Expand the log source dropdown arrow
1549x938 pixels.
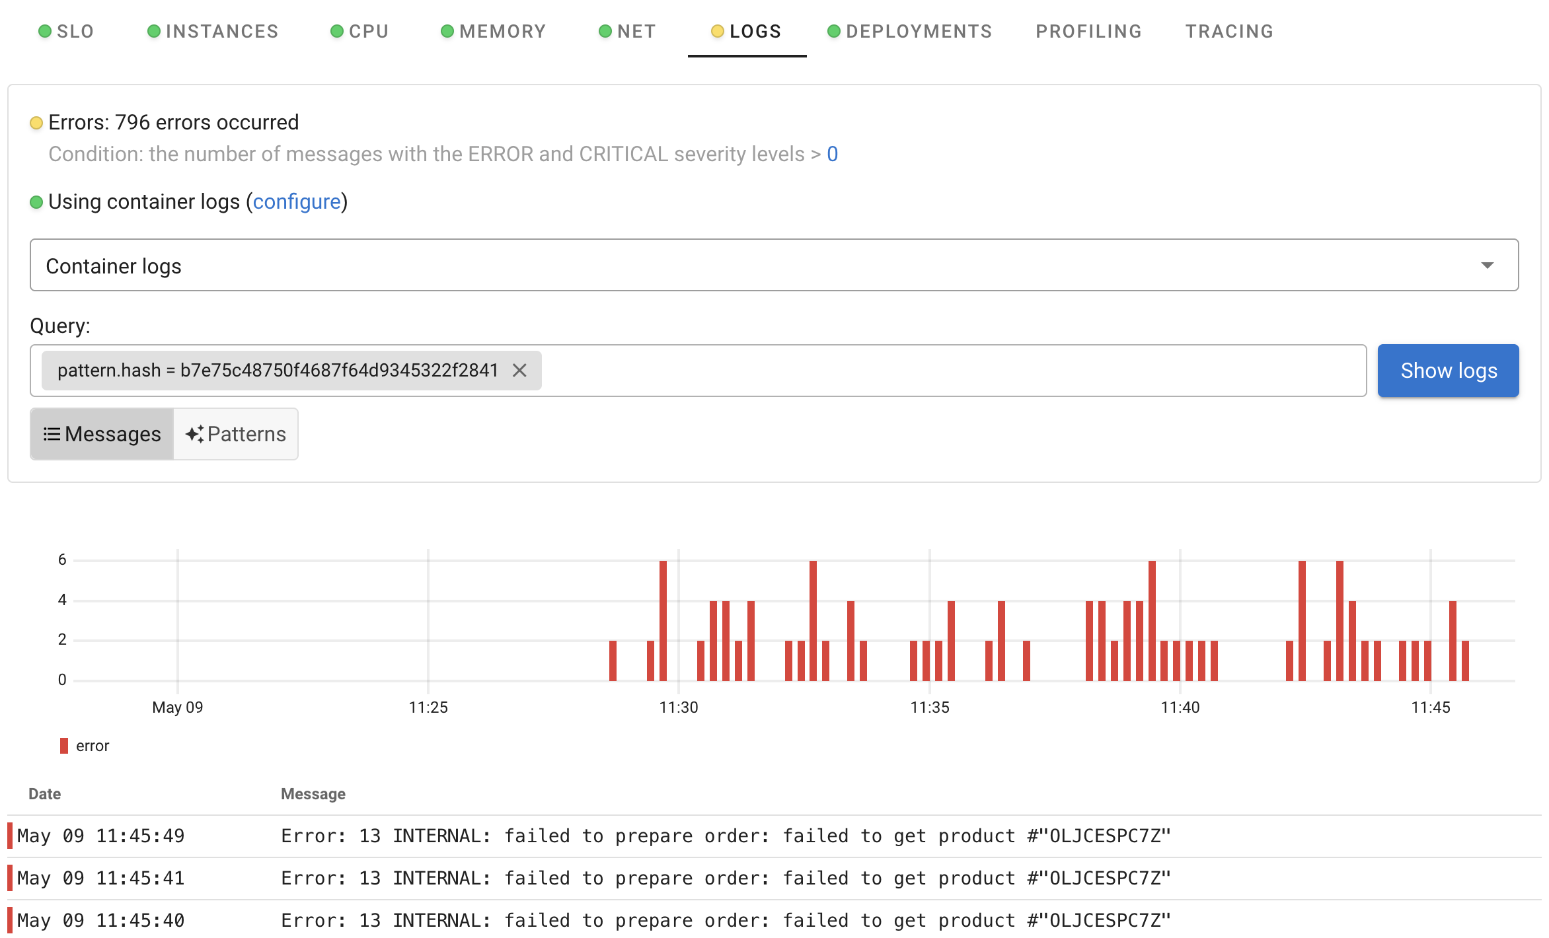[1487, 265]
